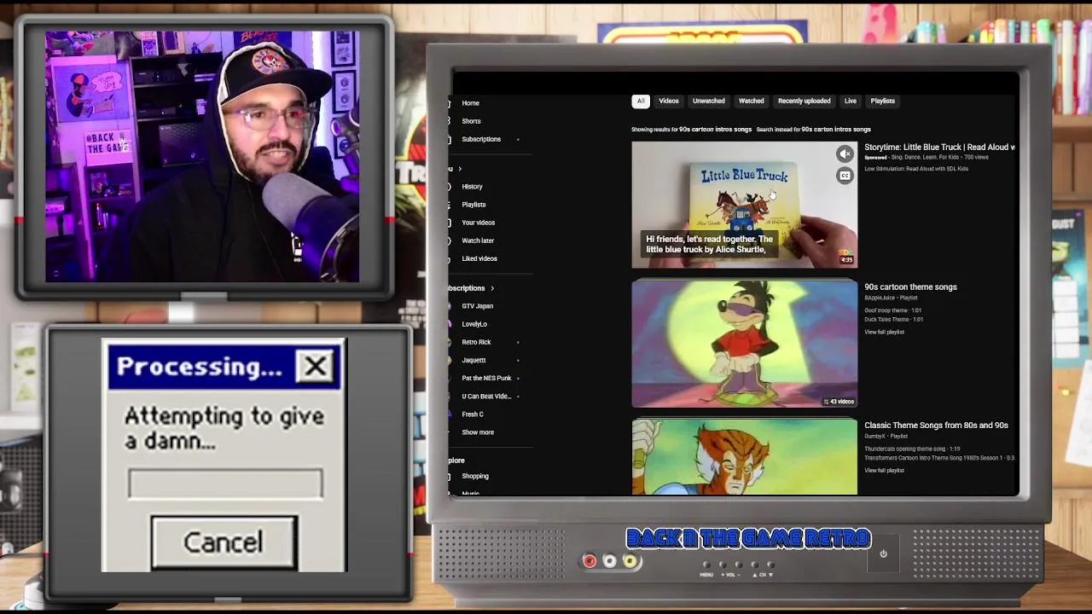1092x614 pixels.
Task: Play Goof troop theme track
Action: click(x=893, y=310)
